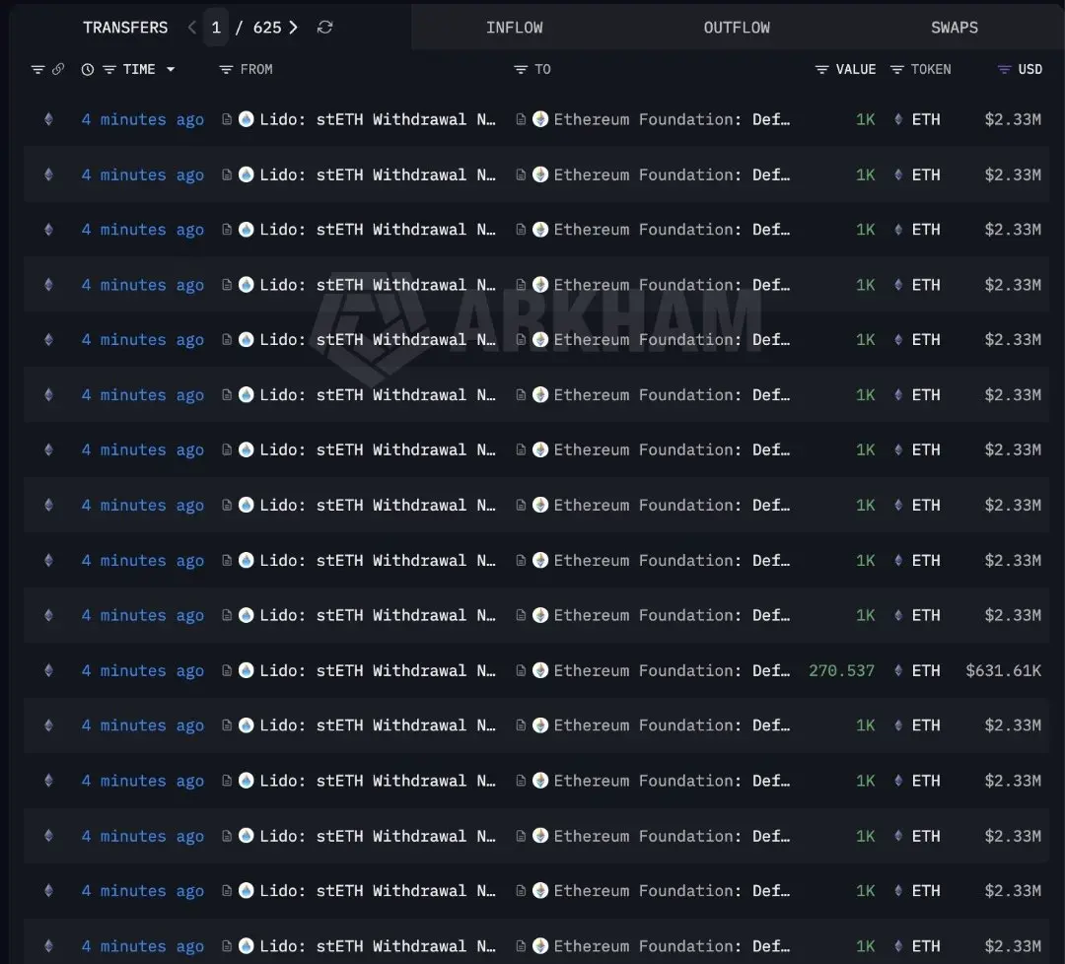Go to the previous transfers page
The image size is (1065, 964).
click(192, 28)
